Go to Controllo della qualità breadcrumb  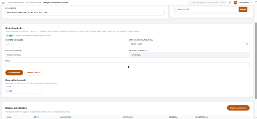click(15, 3)
